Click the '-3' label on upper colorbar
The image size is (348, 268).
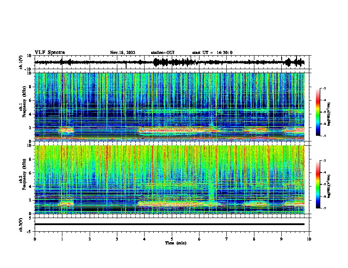324,88
